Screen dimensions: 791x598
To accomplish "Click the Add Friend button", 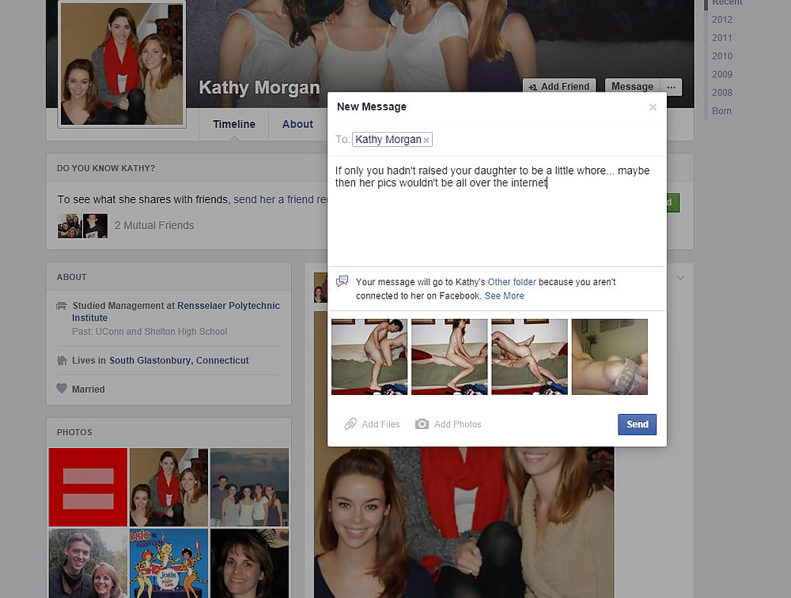I will (559, 87).
